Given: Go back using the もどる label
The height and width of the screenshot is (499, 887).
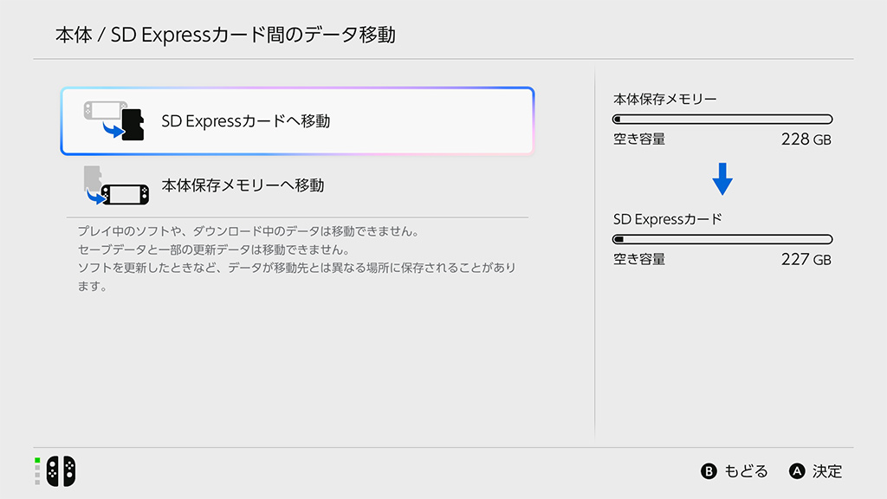Looking at the screenshot, I should tap(745, 471).
